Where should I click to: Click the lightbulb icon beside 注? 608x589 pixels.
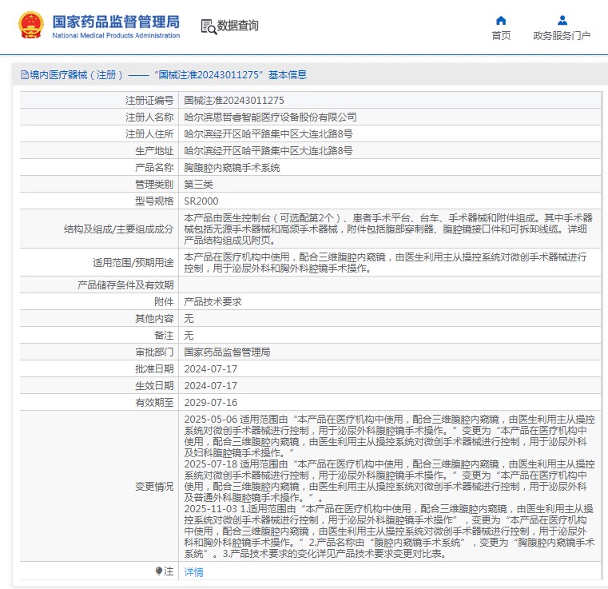tap(159, 571)
